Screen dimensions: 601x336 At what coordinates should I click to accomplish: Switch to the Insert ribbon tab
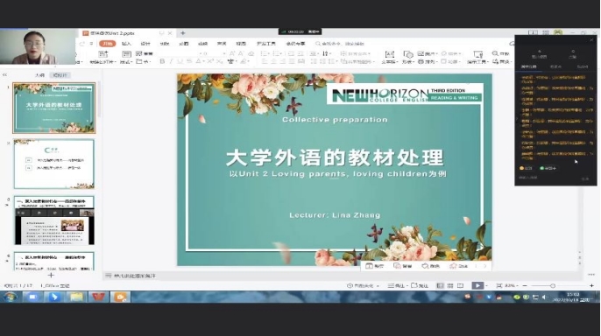coord(126,44)
